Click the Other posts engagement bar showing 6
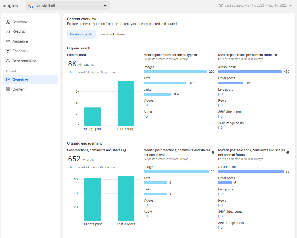 click(225, 183)
